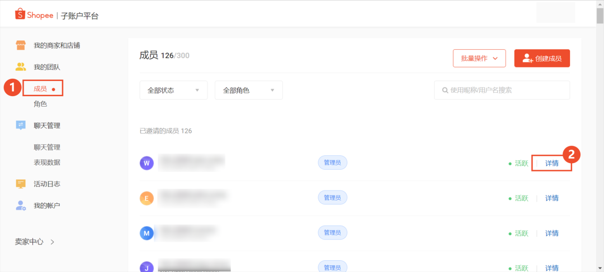Screen dimensions: 604x272
Task: Click the shop icon beside 我的商家和店铺
Action: coord(21,45)
